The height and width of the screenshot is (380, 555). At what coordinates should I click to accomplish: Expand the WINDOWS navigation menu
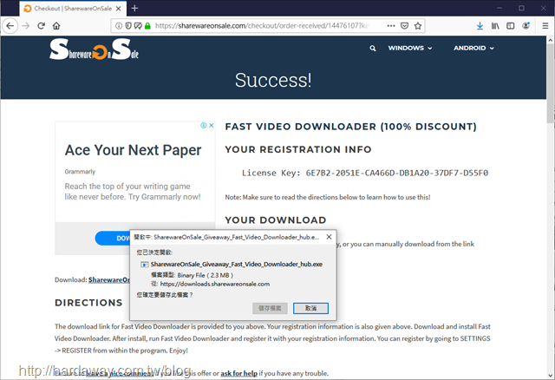(410, 49)
